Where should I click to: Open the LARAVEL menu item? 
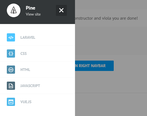coord(28,37)
